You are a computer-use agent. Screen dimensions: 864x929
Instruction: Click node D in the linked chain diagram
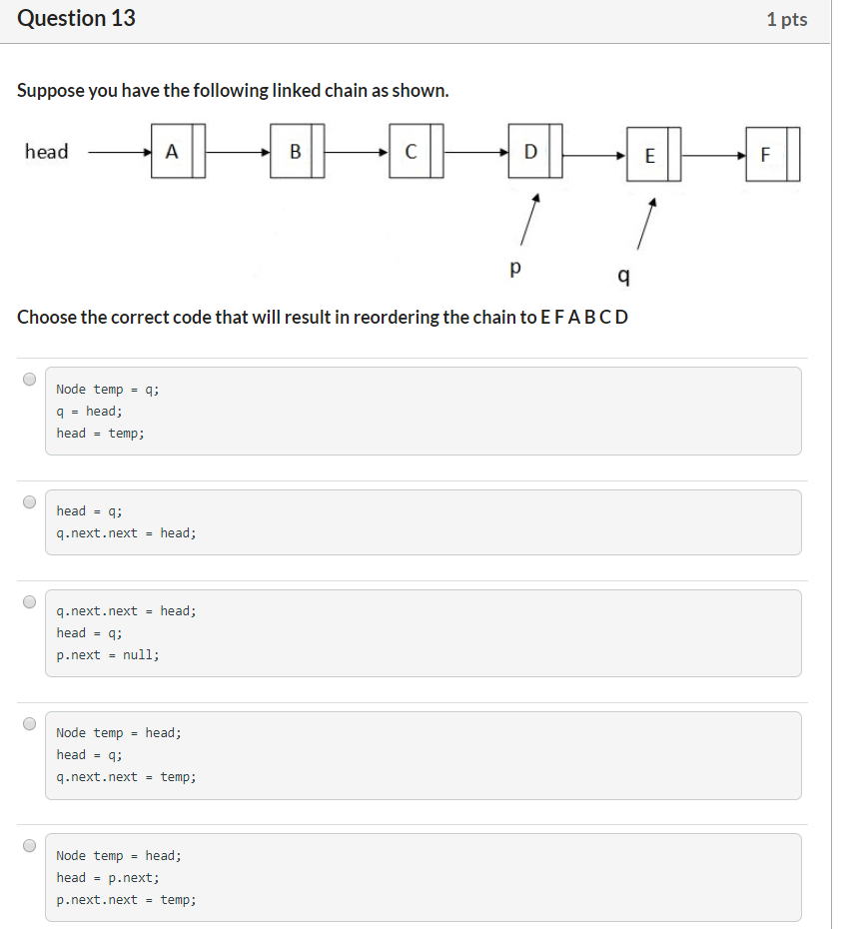coord(530,150)
